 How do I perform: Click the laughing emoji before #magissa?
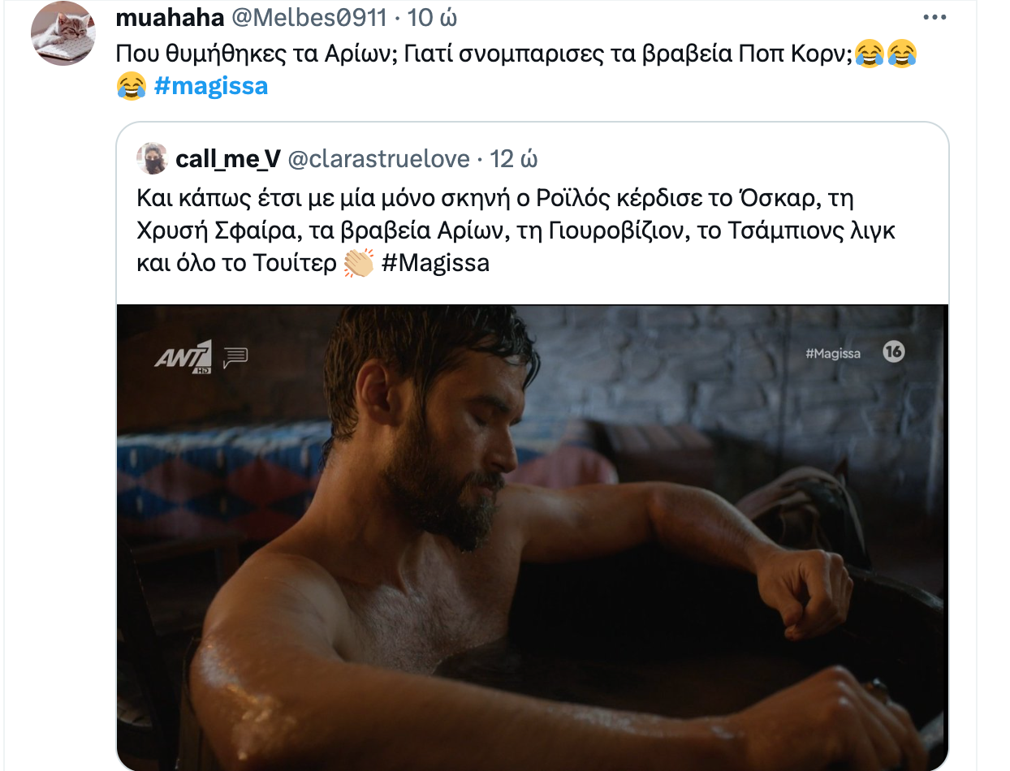point(131,85)
